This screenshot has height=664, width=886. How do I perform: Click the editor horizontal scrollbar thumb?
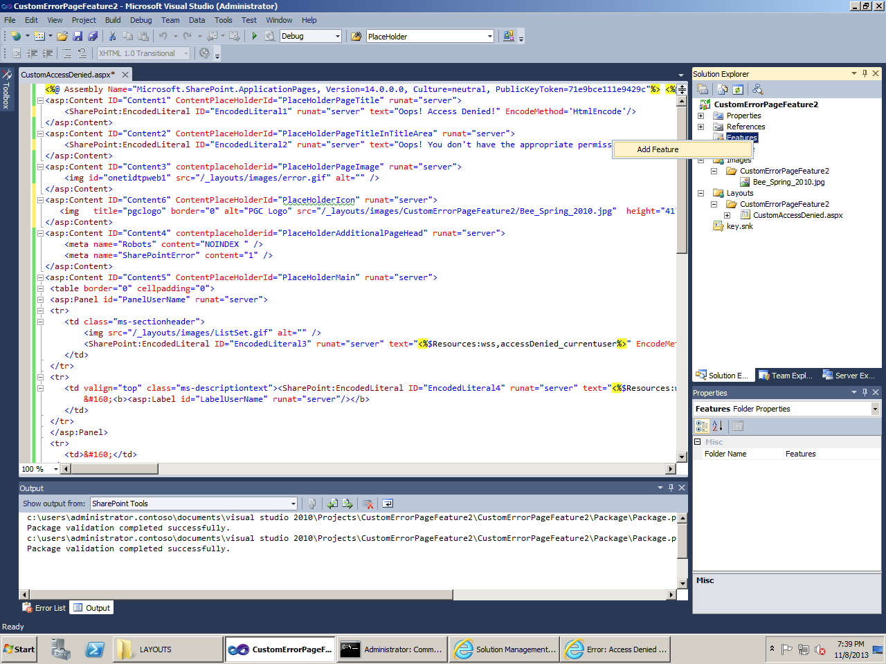click(114, 469)
